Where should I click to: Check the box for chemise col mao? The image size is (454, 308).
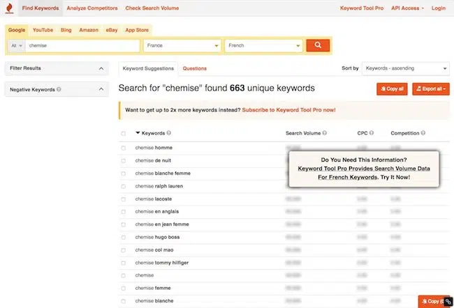pyautogui.click(x=124, y=250)
